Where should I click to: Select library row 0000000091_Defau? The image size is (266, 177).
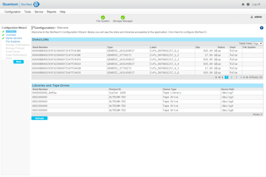coord(147,93)
